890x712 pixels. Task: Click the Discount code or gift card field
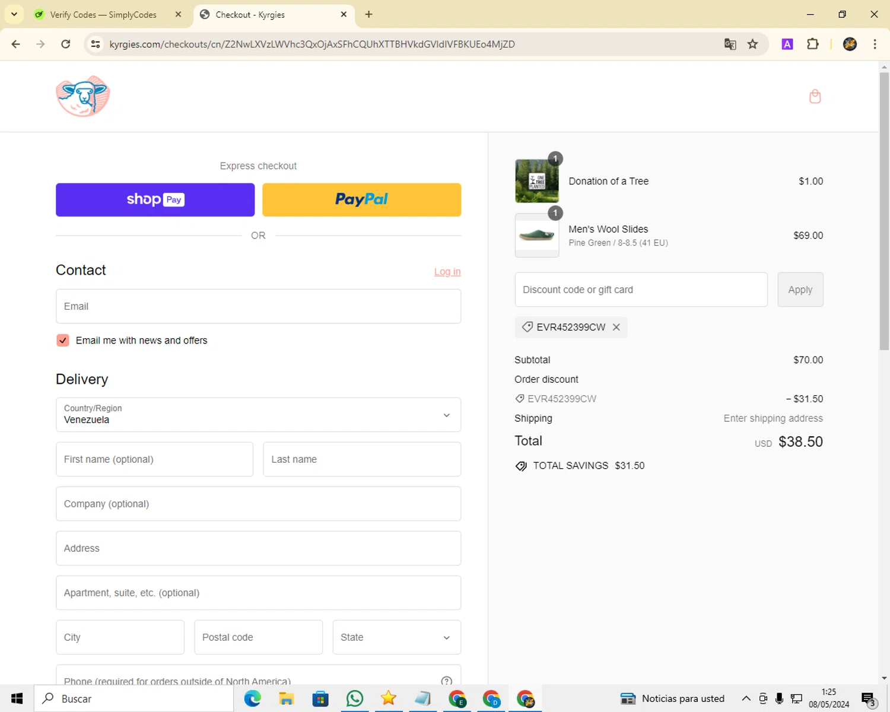pos(641,290)
